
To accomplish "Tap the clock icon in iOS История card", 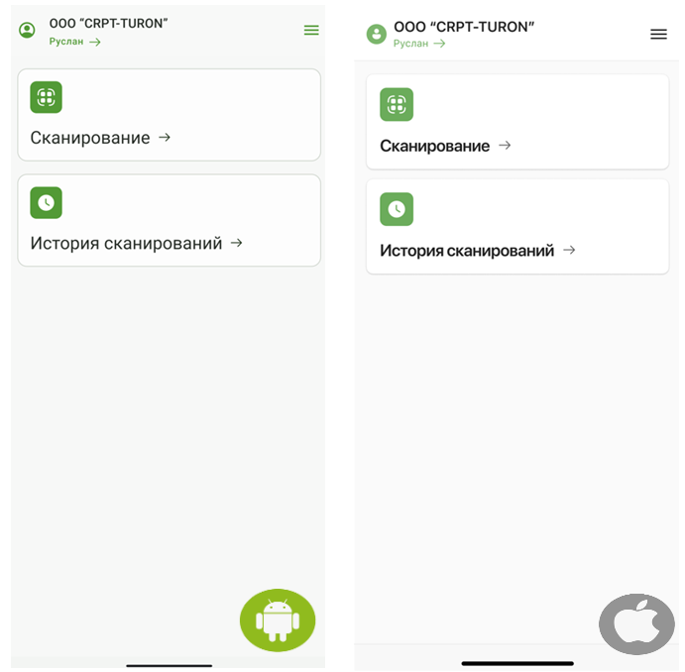I will (397, 209).
